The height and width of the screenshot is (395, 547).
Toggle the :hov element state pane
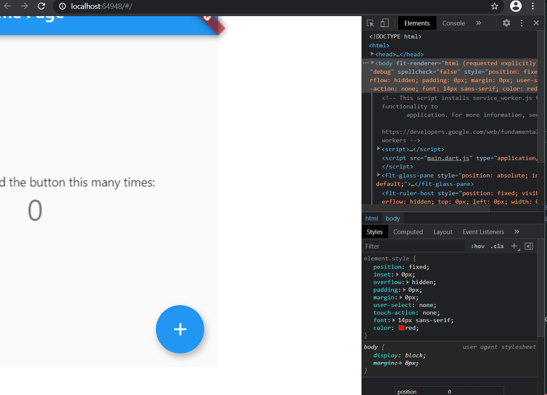pyautogui.click(x=478, y=246)
